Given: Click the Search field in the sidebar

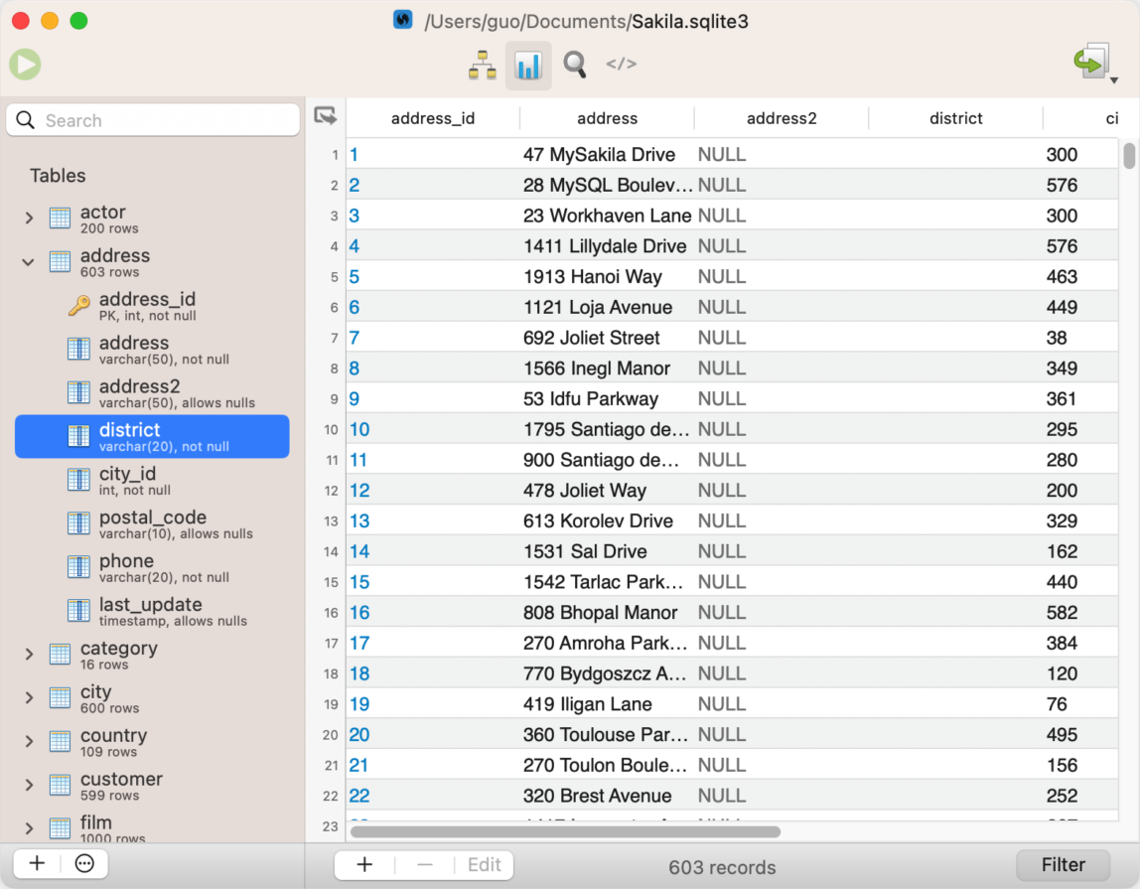Looking at the screenshot, I should click(153, 120).
